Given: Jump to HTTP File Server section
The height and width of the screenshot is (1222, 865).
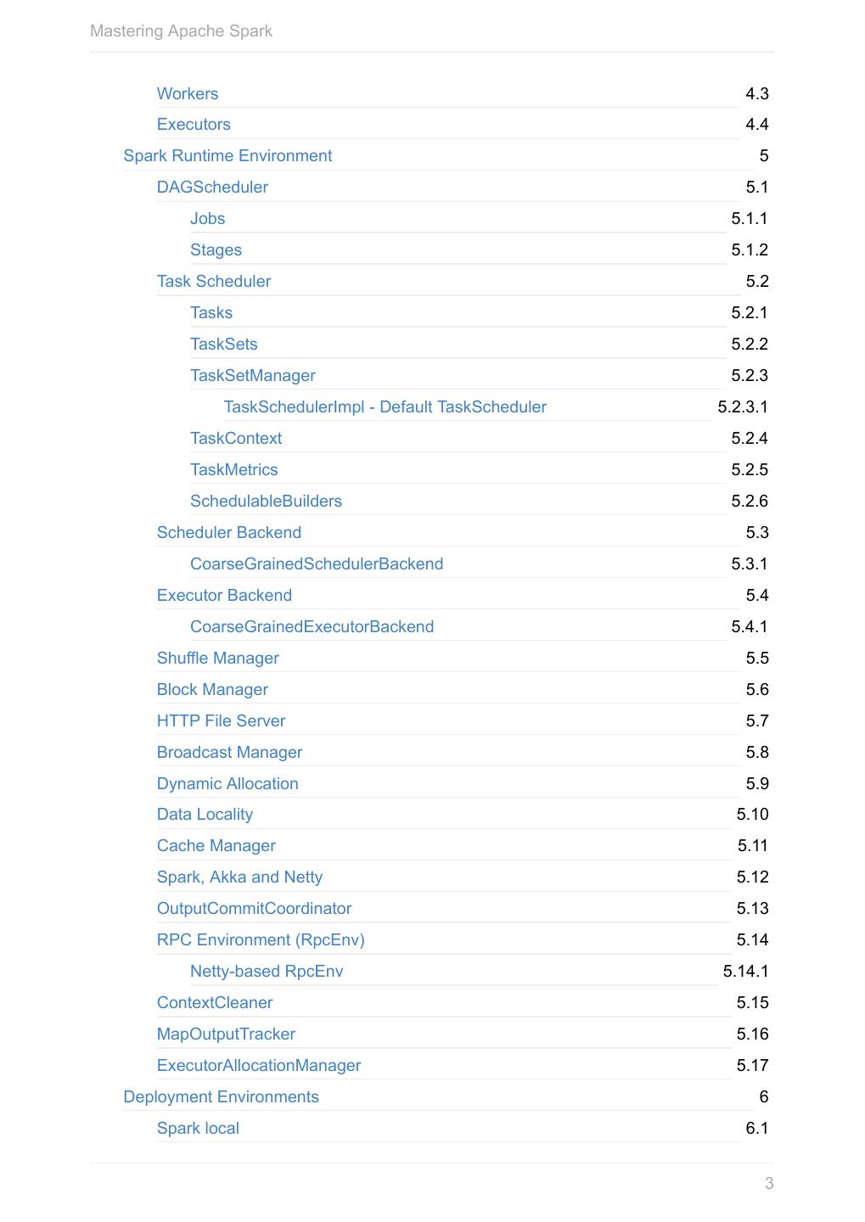Looking at the screenshot, I should pos(221,721).
